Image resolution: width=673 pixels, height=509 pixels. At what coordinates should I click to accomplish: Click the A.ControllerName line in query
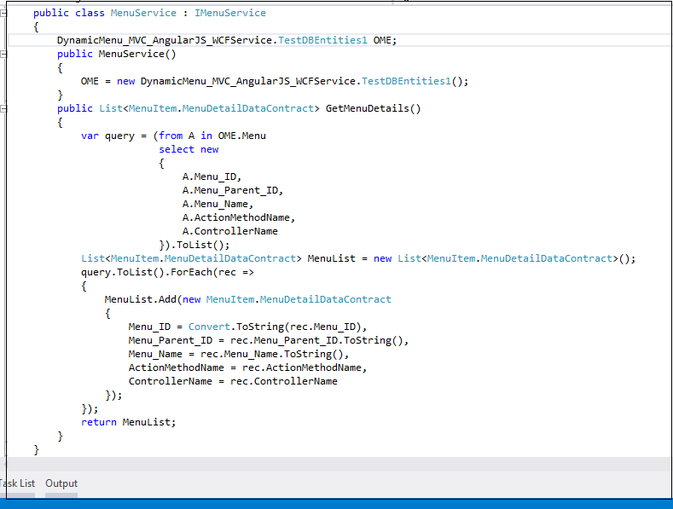pyautogui.click(x=230, y=231)
